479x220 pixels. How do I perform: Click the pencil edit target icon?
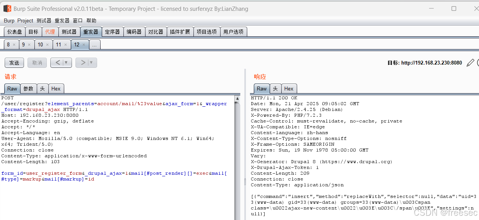point(470,63)
